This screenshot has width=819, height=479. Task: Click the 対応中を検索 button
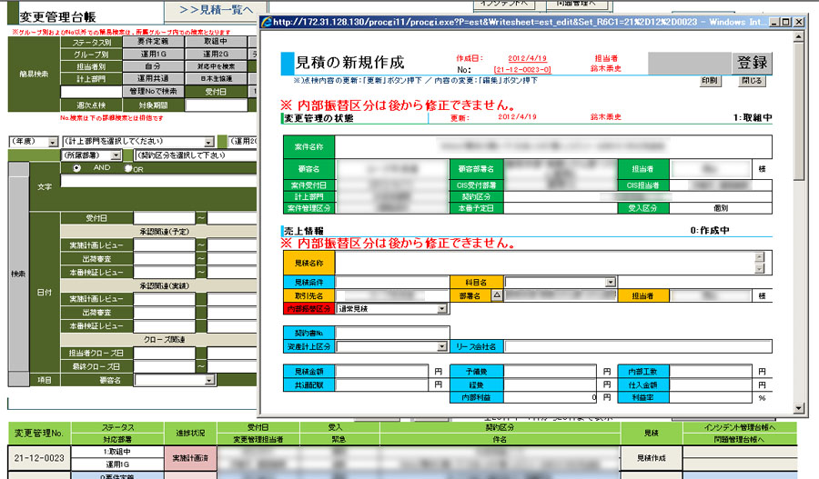(x=216, y=66)
